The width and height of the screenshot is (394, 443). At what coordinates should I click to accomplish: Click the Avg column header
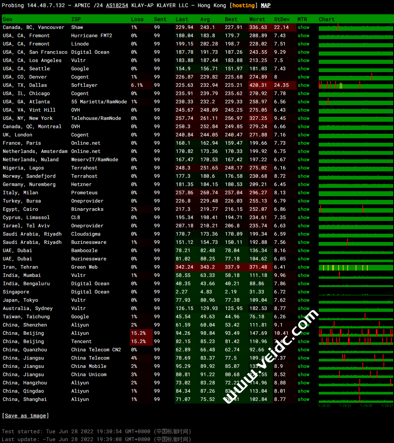click(x=205, y=19)
